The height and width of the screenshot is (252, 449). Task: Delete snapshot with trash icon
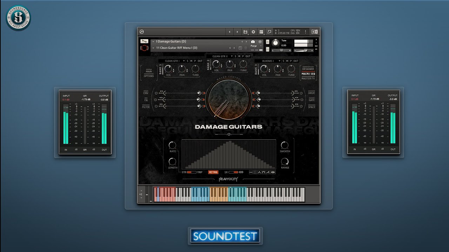click(x=246, y=48)
